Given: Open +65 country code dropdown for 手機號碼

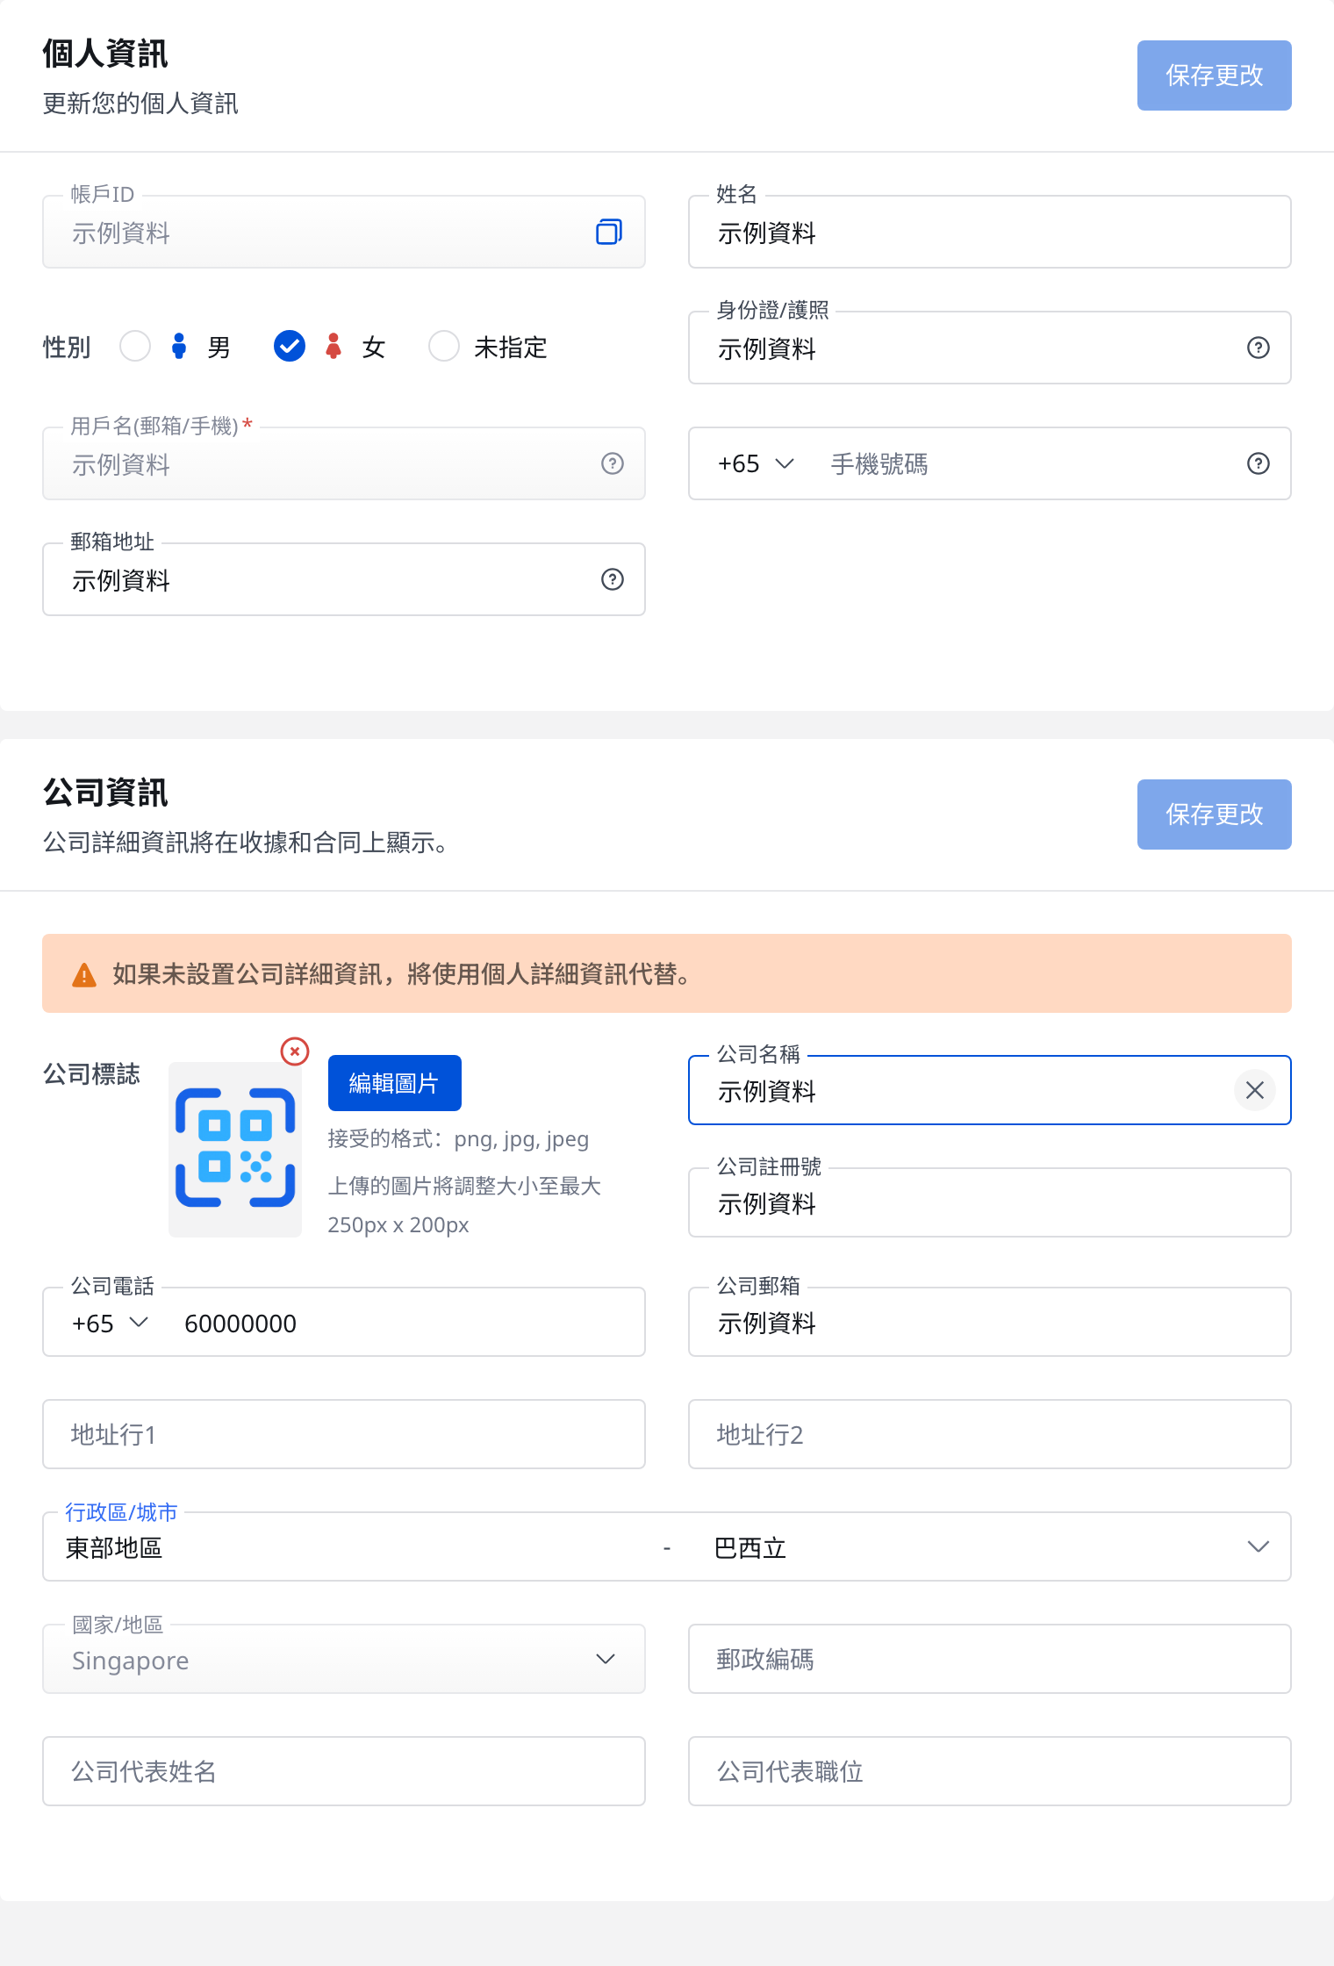Looking at the screenshot, I should coord(757,463).
